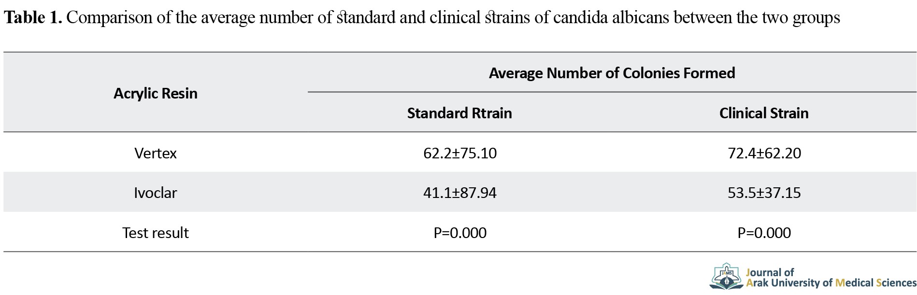Click Average Number of Colonies Formed header
917x295 pixels.
(x=612, y=73)
